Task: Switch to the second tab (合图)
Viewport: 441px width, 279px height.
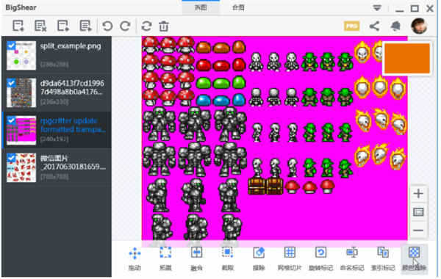Action: [238, 7]
